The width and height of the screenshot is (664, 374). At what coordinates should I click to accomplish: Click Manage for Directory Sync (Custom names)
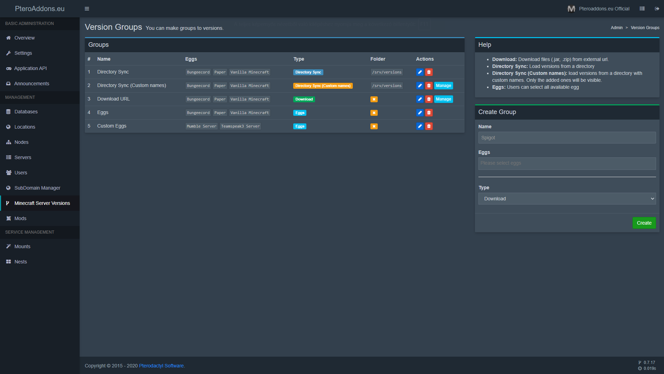pos(443,86)
